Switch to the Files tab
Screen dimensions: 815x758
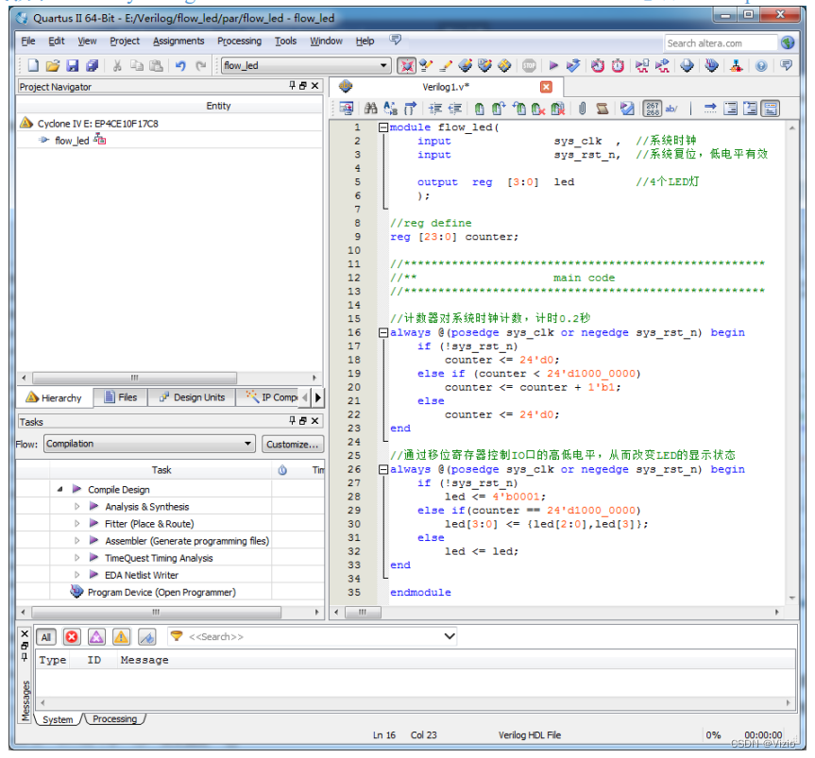[x=121, y=397]
